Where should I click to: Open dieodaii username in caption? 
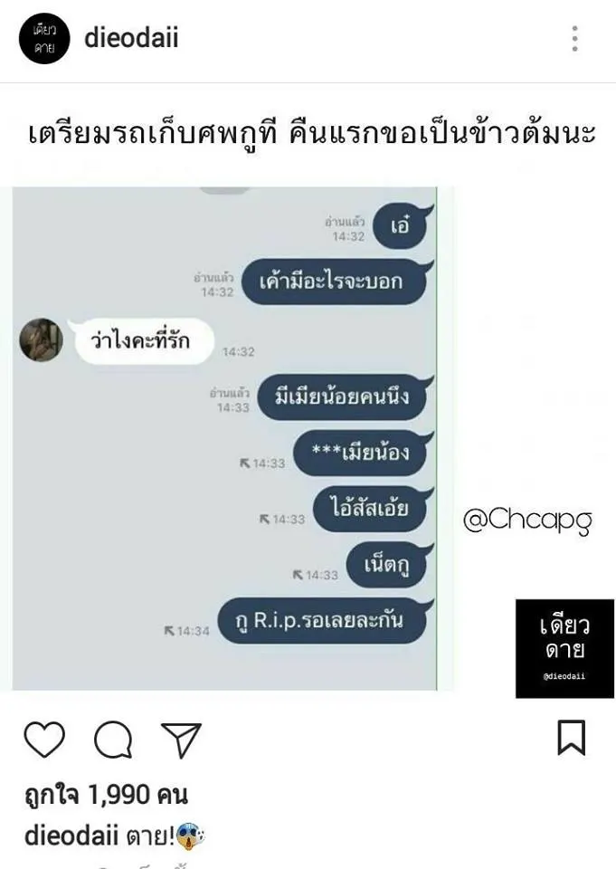pos(71,836)
